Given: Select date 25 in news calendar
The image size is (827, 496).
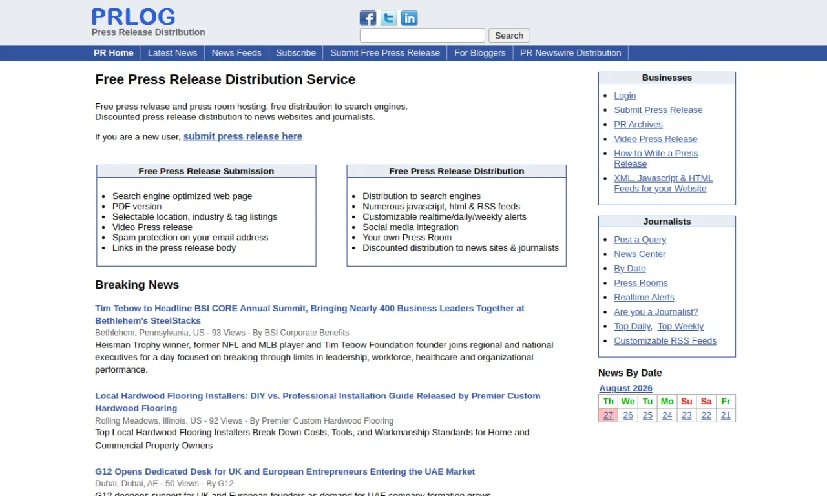Looking at the screenshot, I should (x=647, y=415).
